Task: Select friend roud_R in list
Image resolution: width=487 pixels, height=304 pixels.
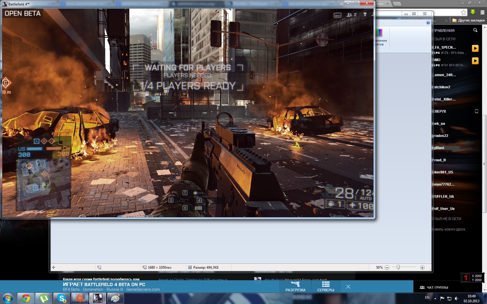Action: click(x=440, y=160)
